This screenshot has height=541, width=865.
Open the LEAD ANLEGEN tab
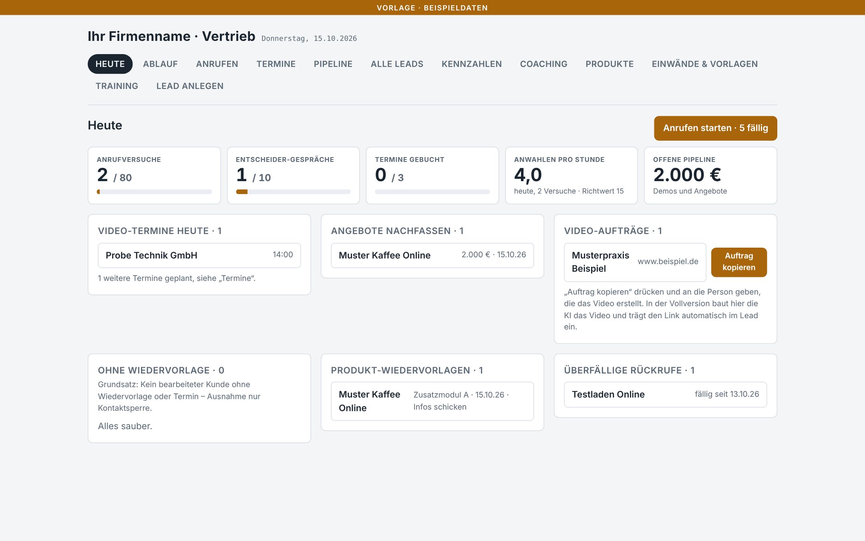190,86
